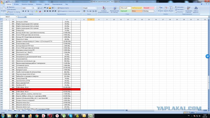Open font color dropdown arrow
210x118 pixels.
click(42, 11)
